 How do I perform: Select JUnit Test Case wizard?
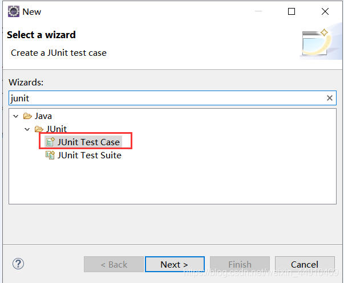(x=88, y=142)
